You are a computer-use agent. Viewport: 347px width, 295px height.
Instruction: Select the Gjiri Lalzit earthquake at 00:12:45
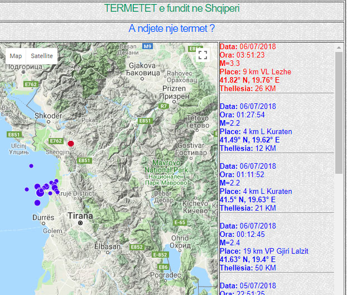(x=256, y=247)
